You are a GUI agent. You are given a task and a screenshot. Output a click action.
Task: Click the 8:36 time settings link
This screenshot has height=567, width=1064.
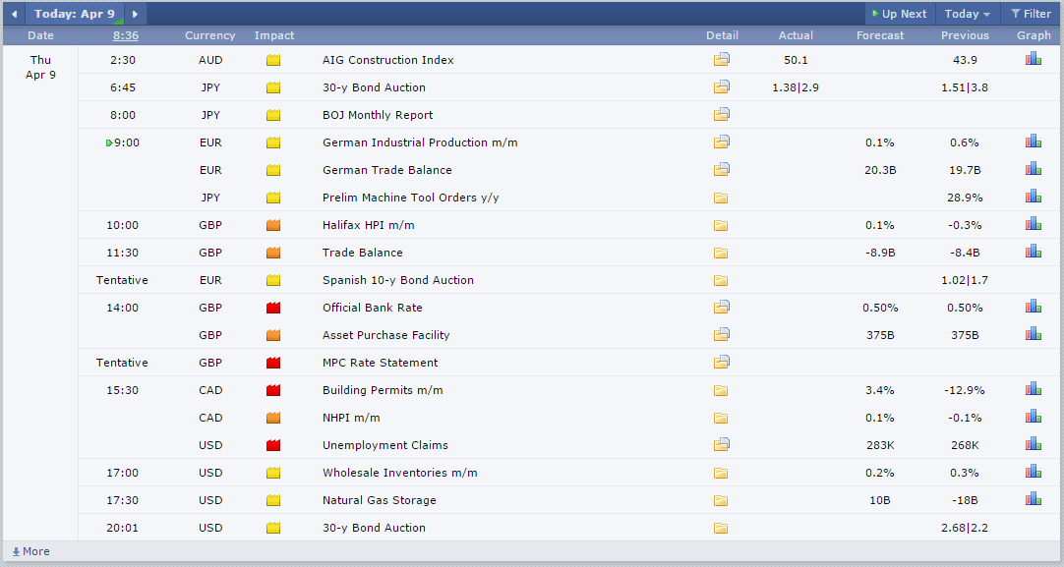(126, 35)
